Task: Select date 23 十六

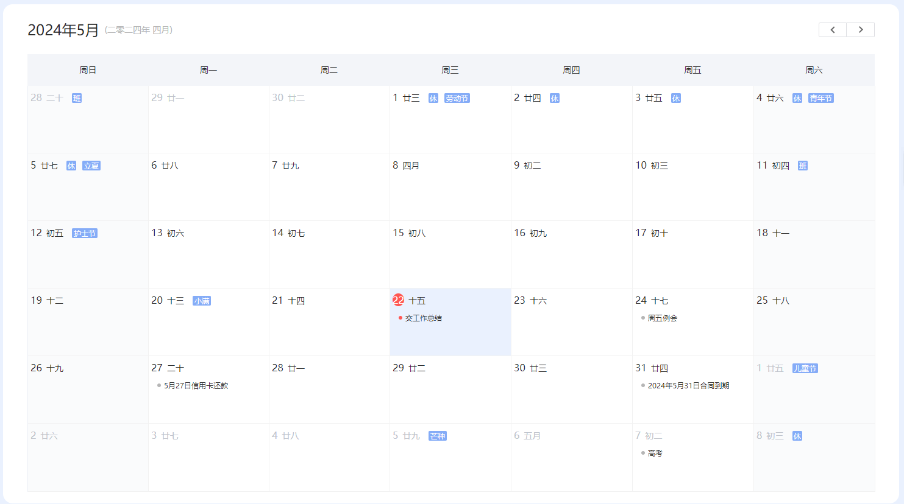Action: 572,322
